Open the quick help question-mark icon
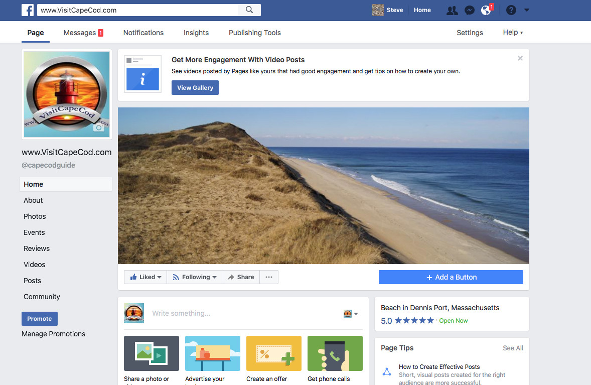This screenshot has height=385, width=591. [x=511, y=10]
